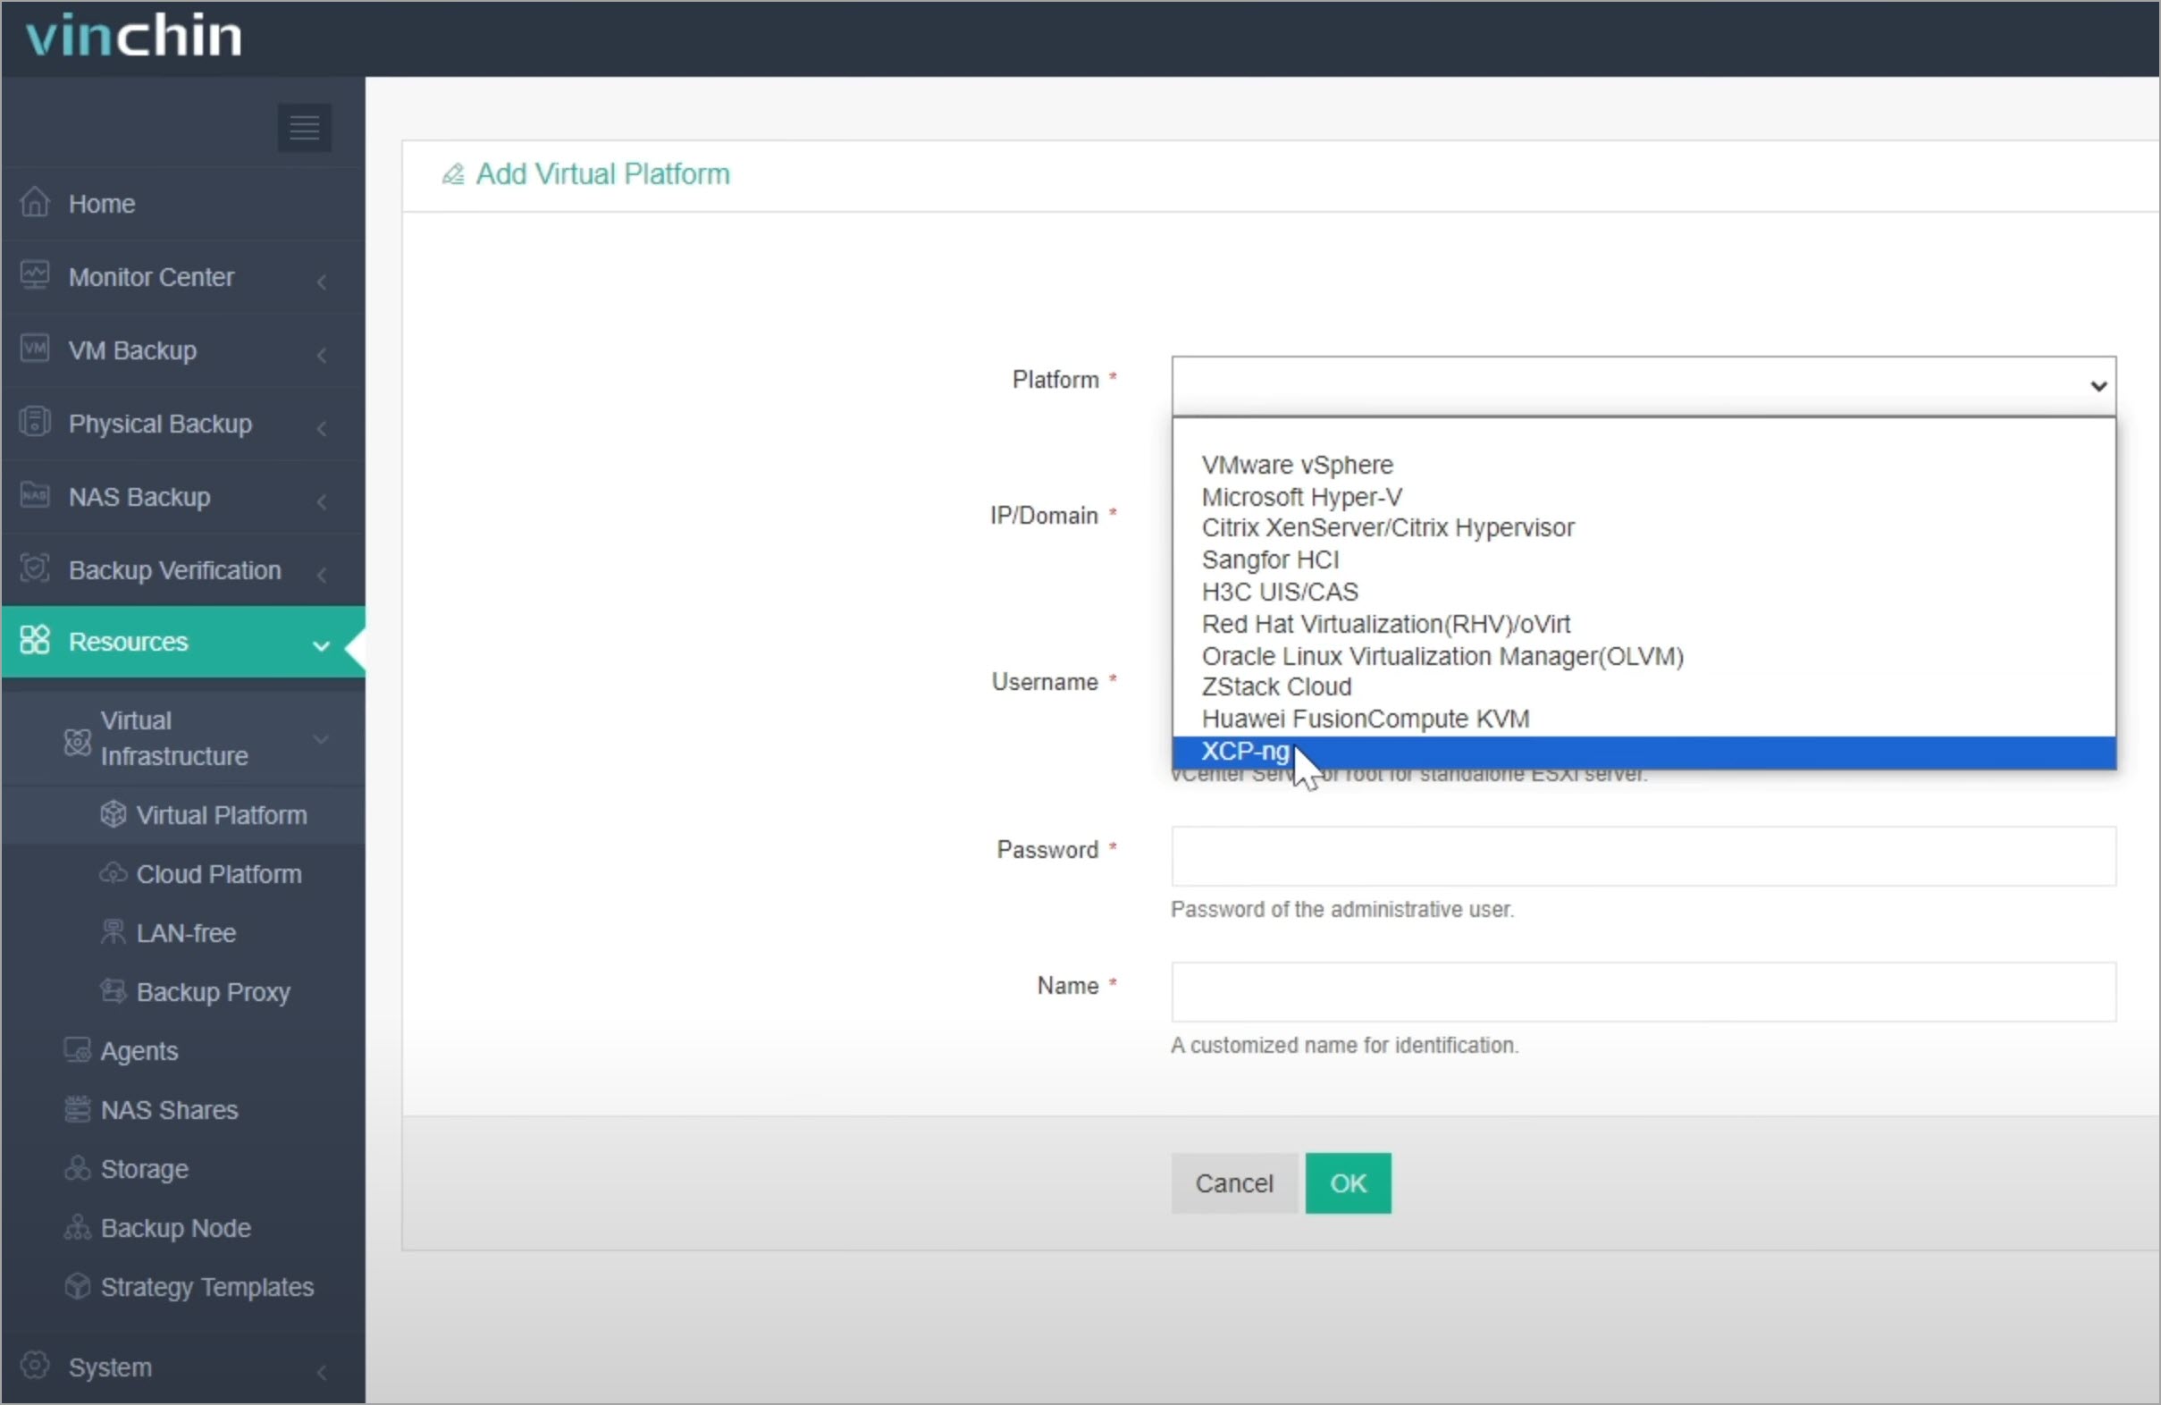Click the Storage icon in sidebar
This screenshot has width=2161, height=1405.
pyautogui.click(x=77, y=1169)
